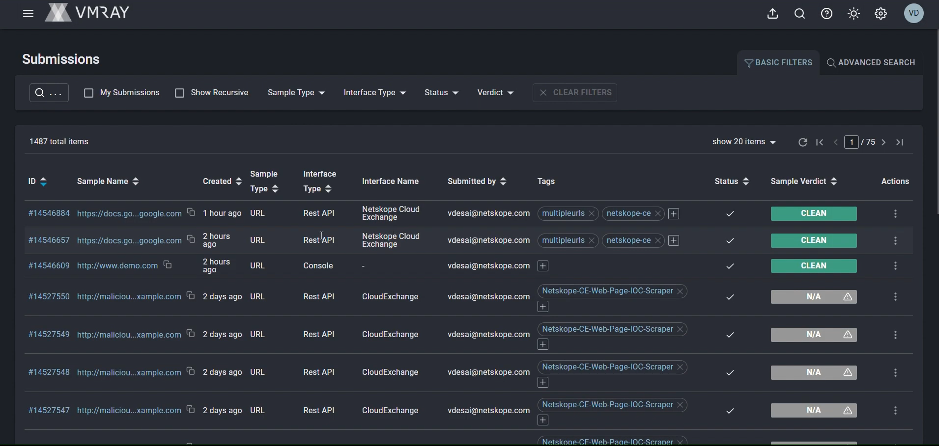
Task: Open the Verdict filter dropdown
Action: 496,93
